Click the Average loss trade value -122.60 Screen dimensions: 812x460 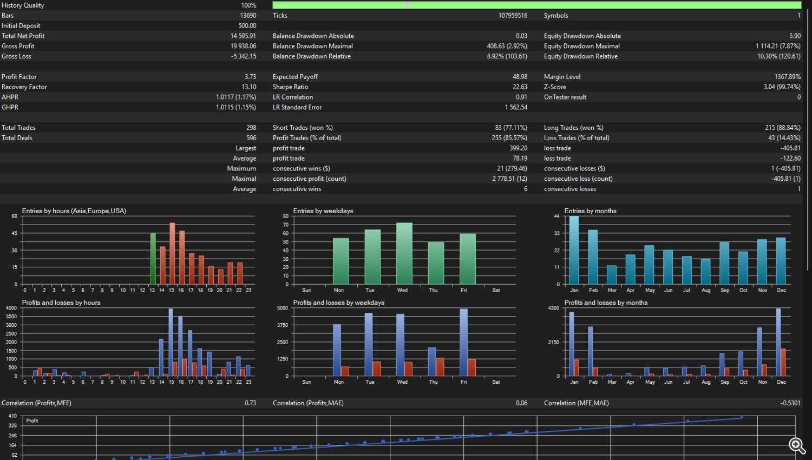(x=790, y=159)
